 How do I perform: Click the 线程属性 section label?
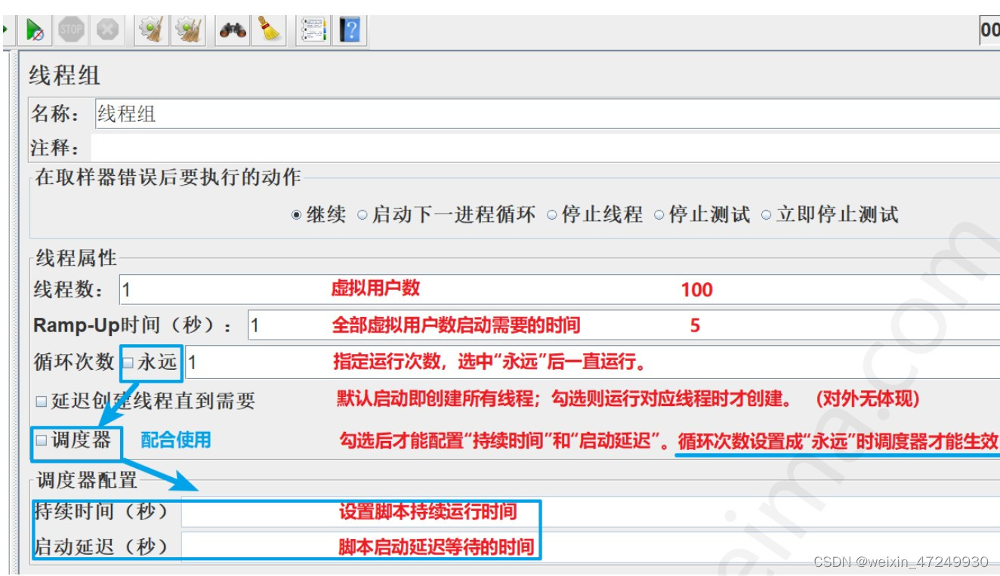[76, 258]
